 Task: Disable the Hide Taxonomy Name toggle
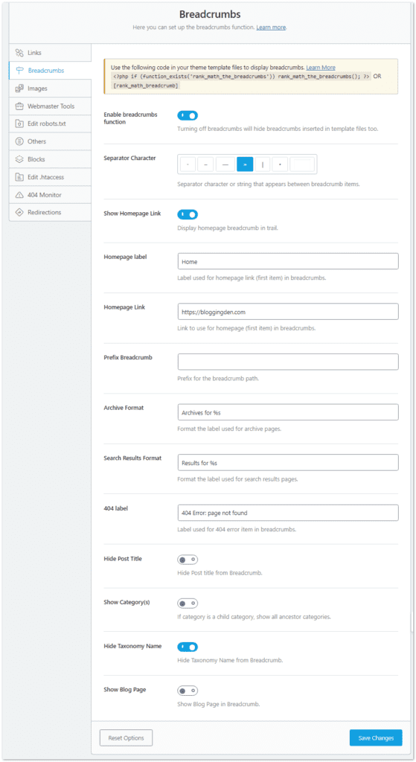coord(188,647)
